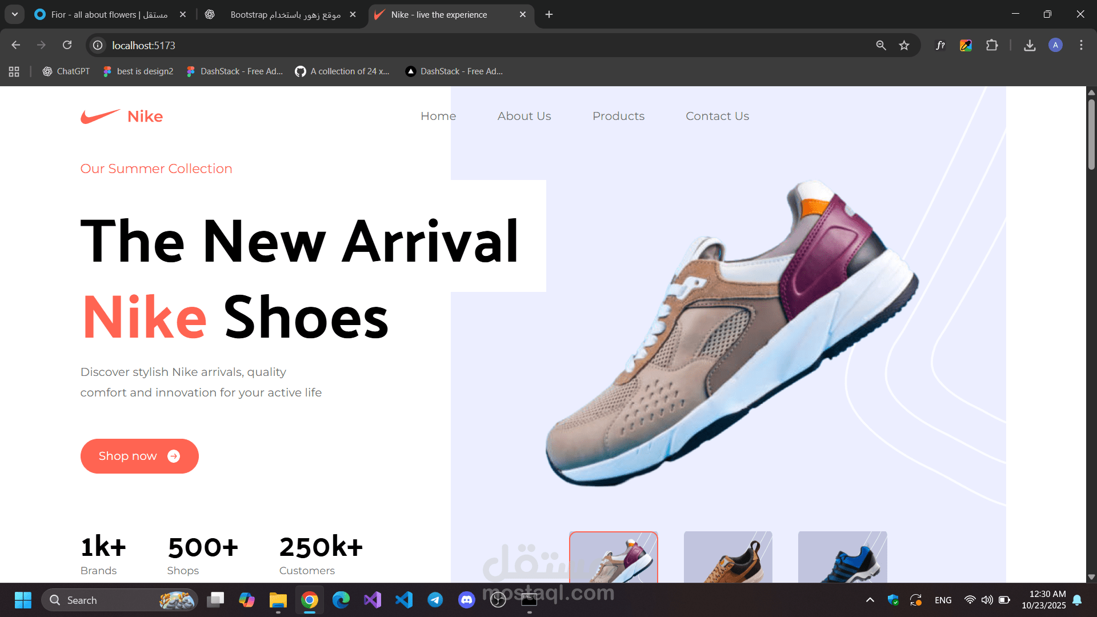Open the Home nav link
The image size is (1097, 617).
[438, 116]
